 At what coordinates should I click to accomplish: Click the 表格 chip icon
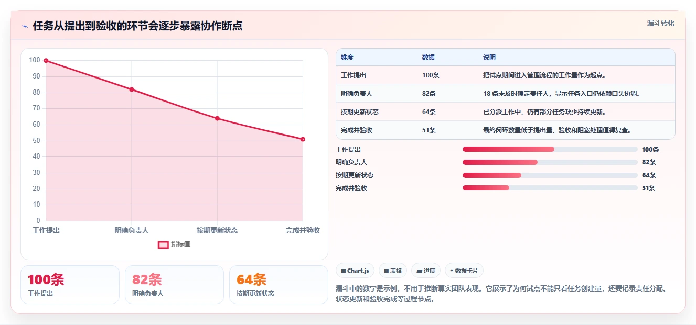coord(386,271)
